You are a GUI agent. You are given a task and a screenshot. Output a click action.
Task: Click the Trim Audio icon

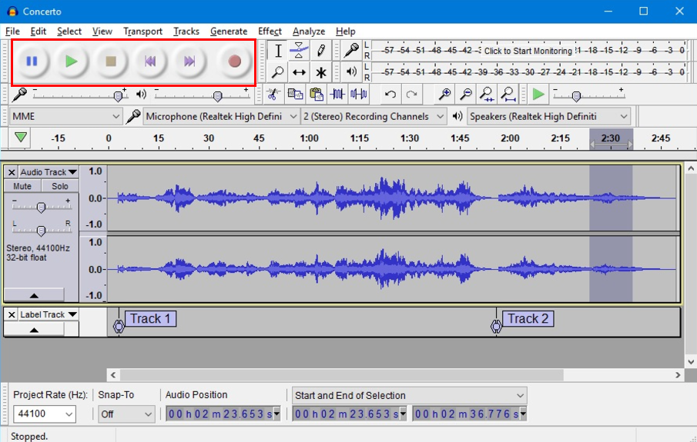pyautogui.click(x=337, y=94)
